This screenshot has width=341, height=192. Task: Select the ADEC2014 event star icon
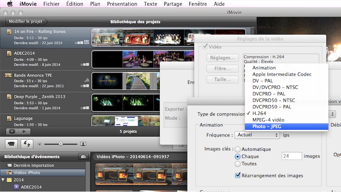(16, 187)
